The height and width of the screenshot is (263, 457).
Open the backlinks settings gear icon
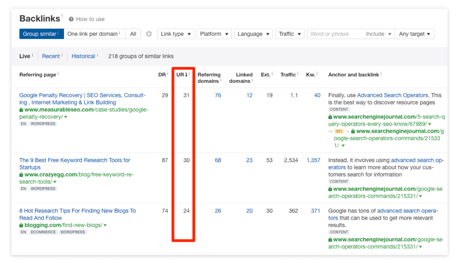coord(149,34)
